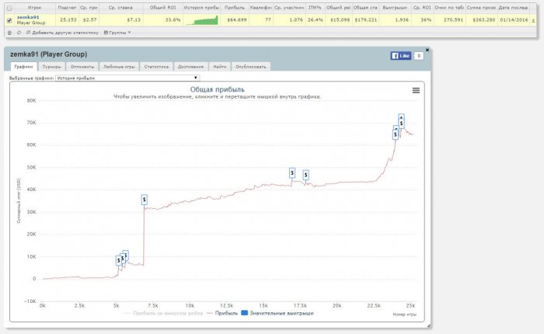This screenshot has height=334, width=544.
Task: Click the Facebook Like button
Action: coord(401,55)
